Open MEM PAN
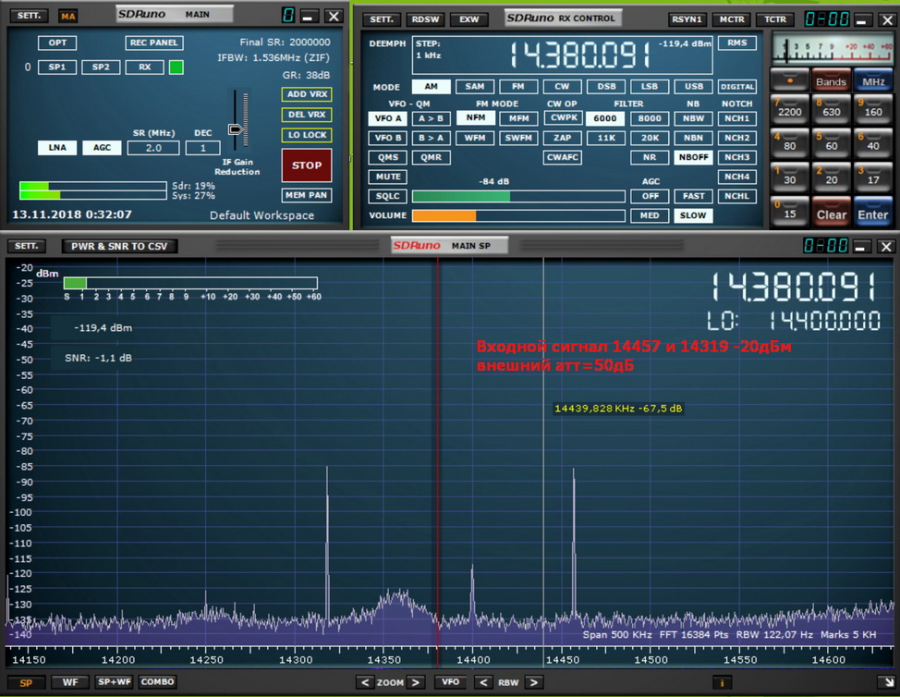The width and height of the screenshot is (900, 697). tap(307, 195)
